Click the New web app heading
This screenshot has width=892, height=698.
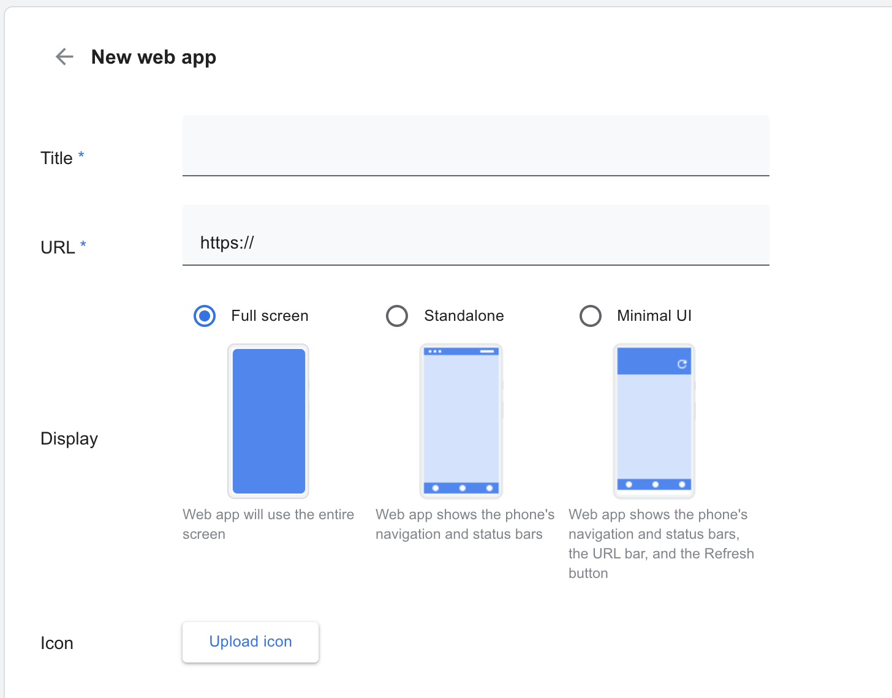point(154,57)
